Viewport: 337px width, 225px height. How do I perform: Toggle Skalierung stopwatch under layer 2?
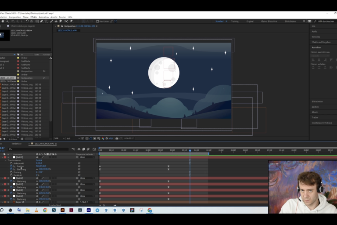[11, 181]
